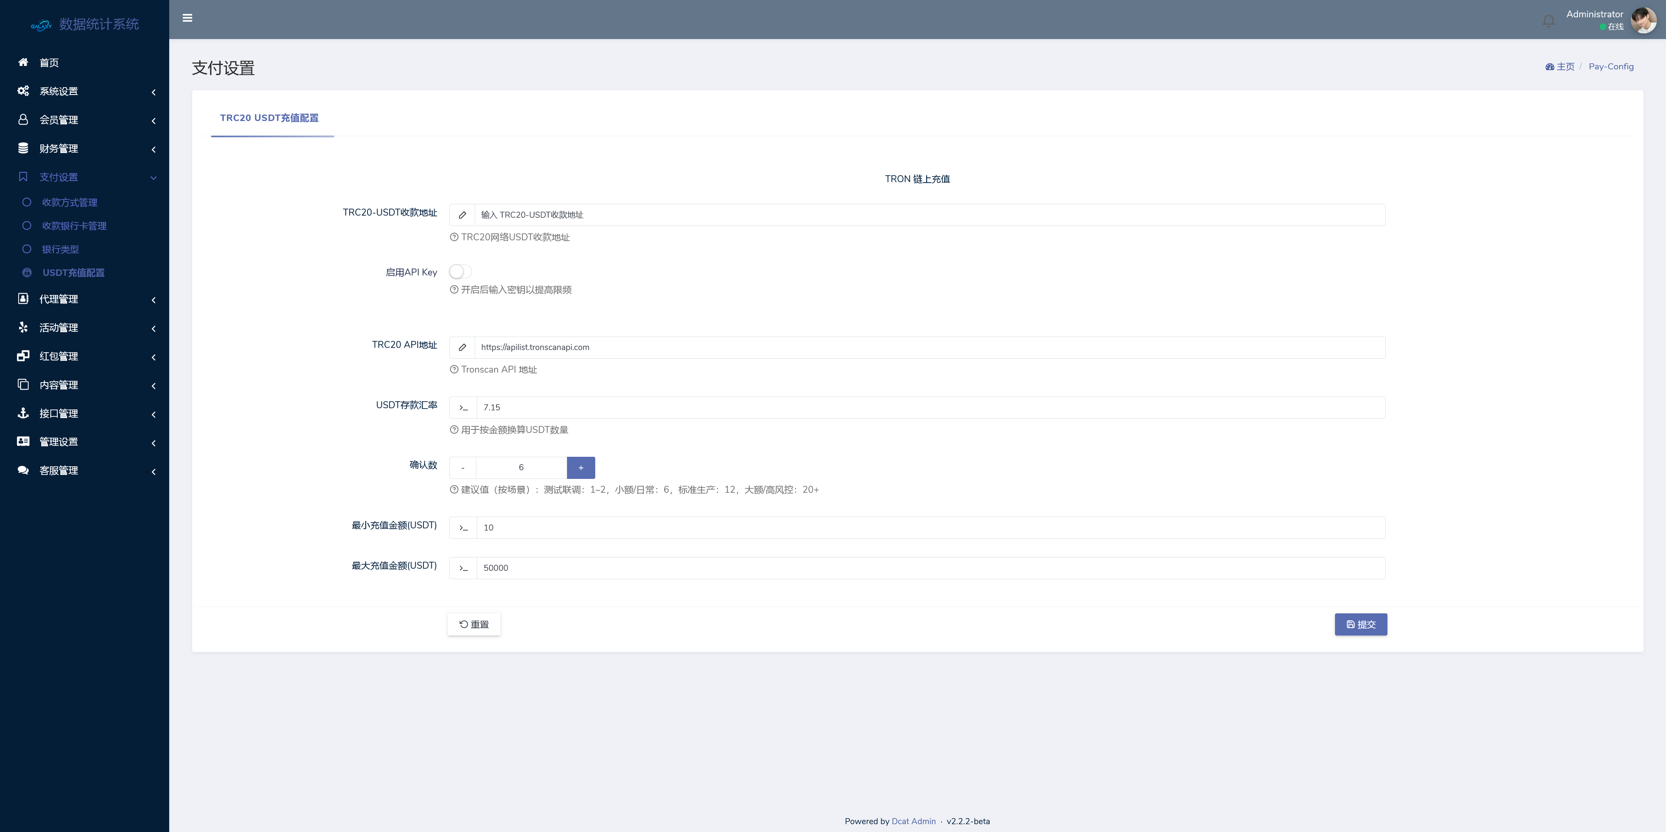1666x832 pixels.
Task: Select the 收款方式管理 circle menu item
Action: pyautogui.click(x=69, y=202)
